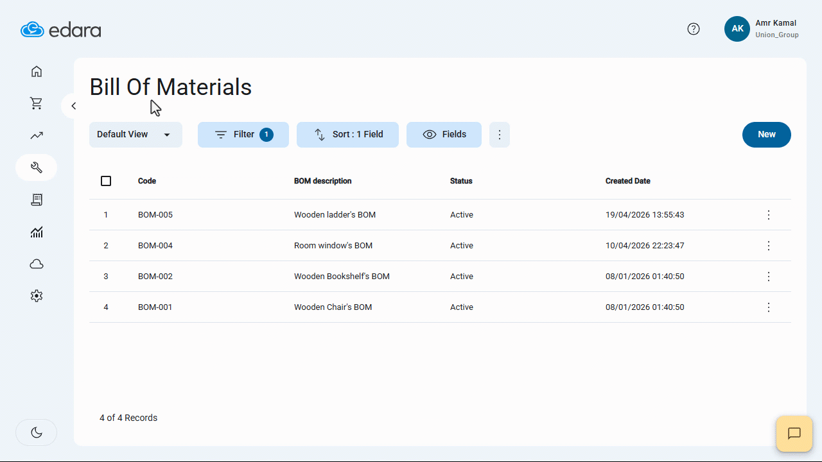Open the toolbar more options menu
Screen dimensions: 822x462
(500, 135)
